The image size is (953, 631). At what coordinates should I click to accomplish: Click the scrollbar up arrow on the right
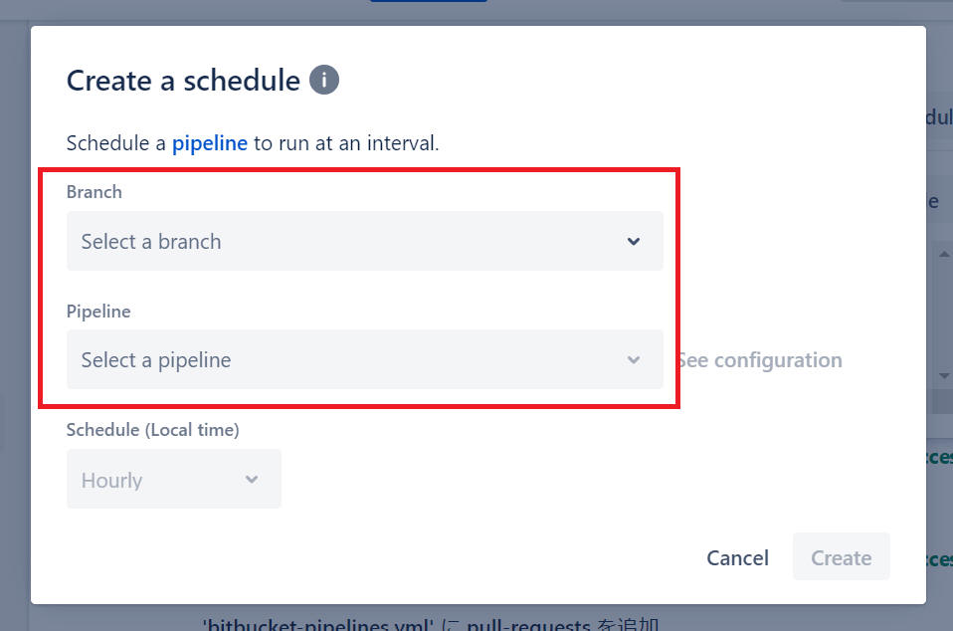[945, 253]
